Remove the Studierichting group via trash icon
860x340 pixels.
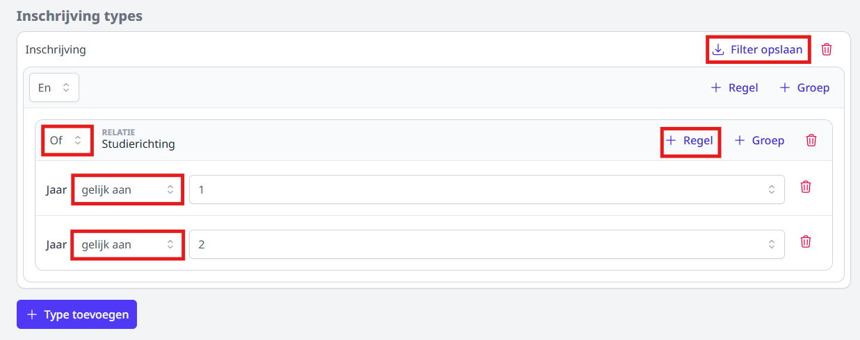(x=811, y=140)
